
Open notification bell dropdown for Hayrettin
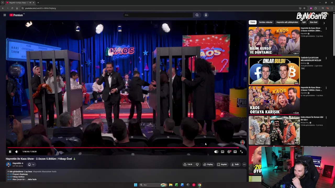pyautogui.click(x=31, y=164)
